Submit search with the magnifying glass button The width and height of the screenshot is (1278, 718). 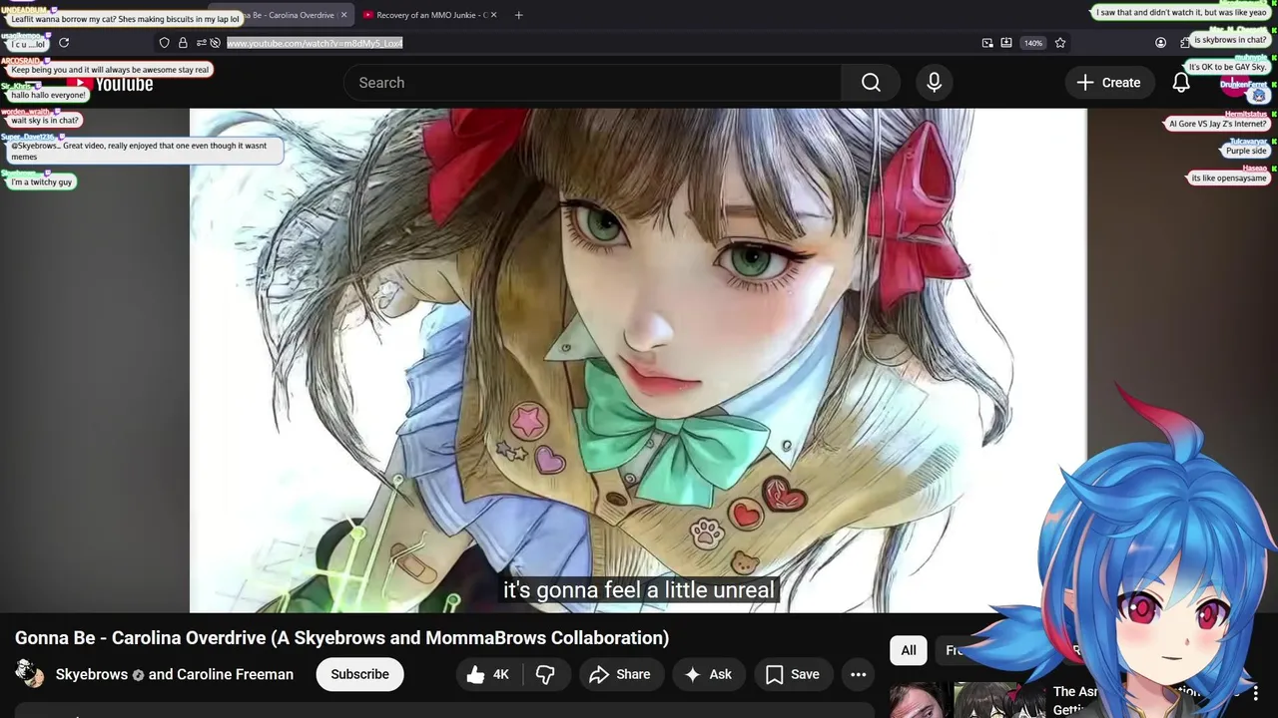click(871, 83)
